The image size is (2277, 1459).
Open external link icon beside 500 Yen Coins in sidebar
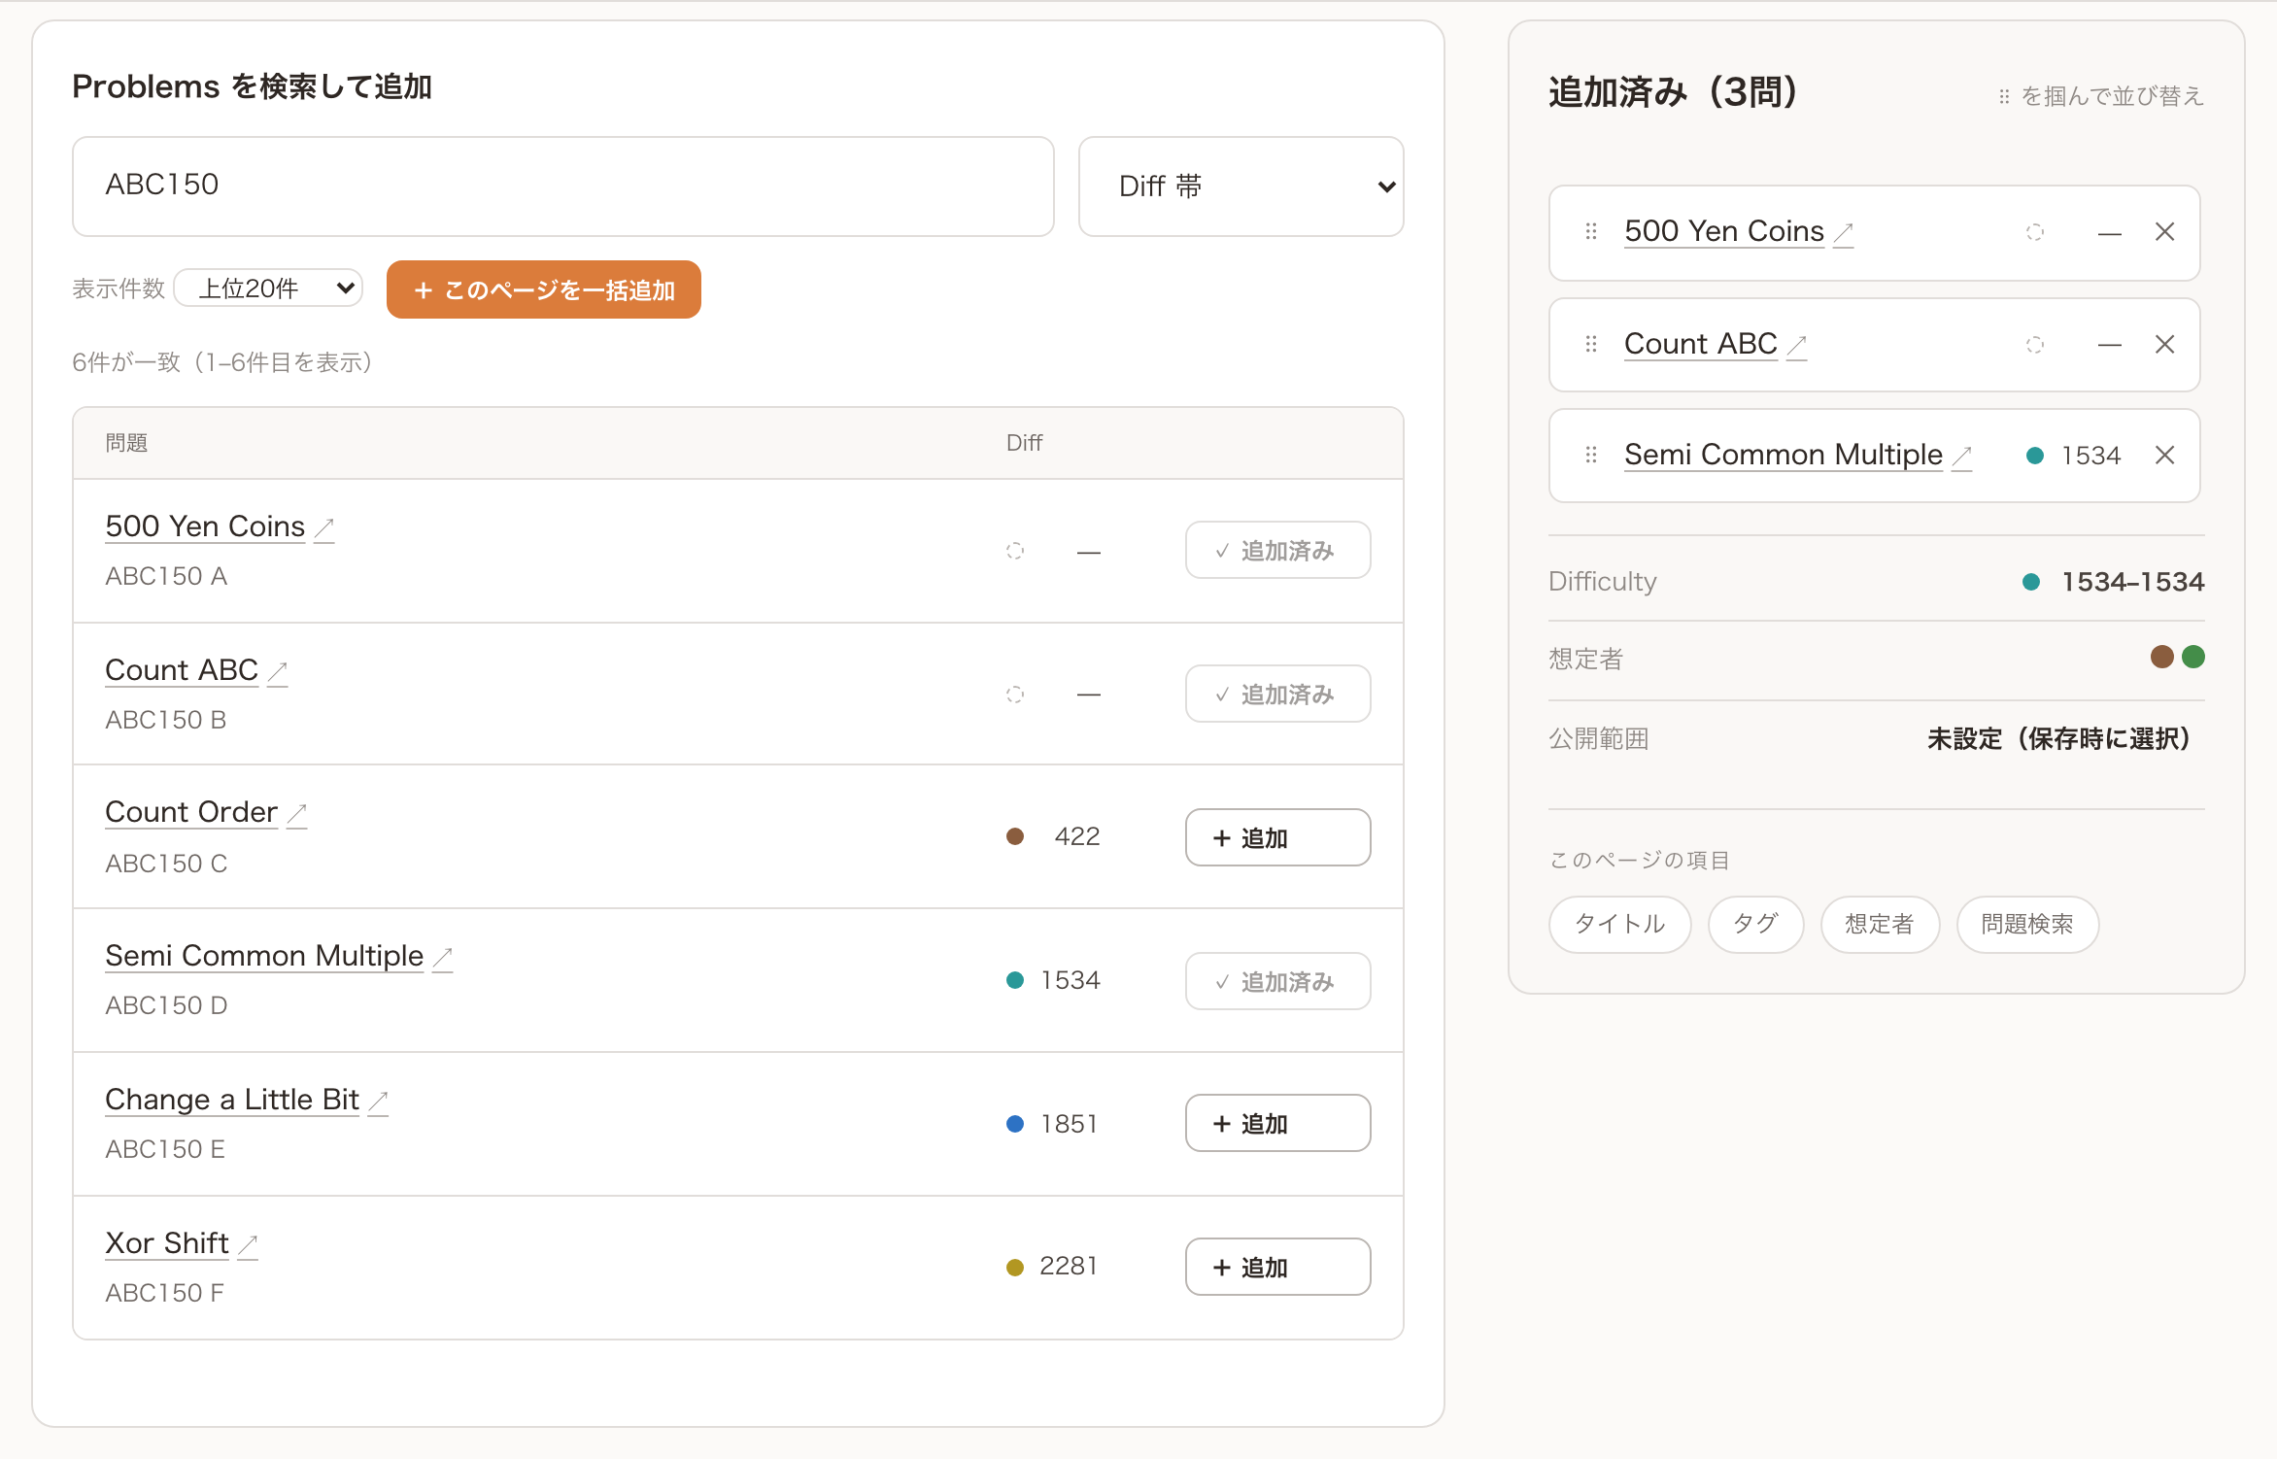[x=1844, y=232]
